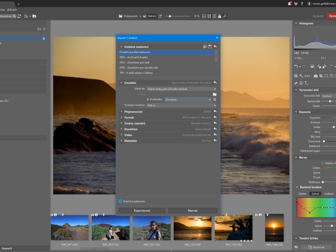Select 'JPEG - Zmenšeno pro web' preset

click(x=167, y=62)
